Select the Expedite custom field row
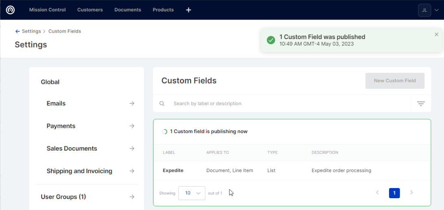The image size is (444, 210). [x=173, y=171]
